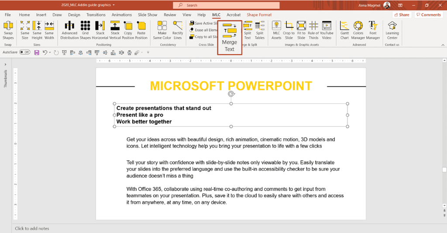
Task: Expand the file name dropdown in title bar
Action: pyautogui.click(x=114, y=5)
